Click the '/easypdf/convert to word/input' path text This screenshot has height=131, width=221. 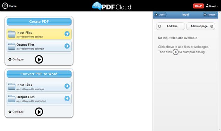(31, 89)
